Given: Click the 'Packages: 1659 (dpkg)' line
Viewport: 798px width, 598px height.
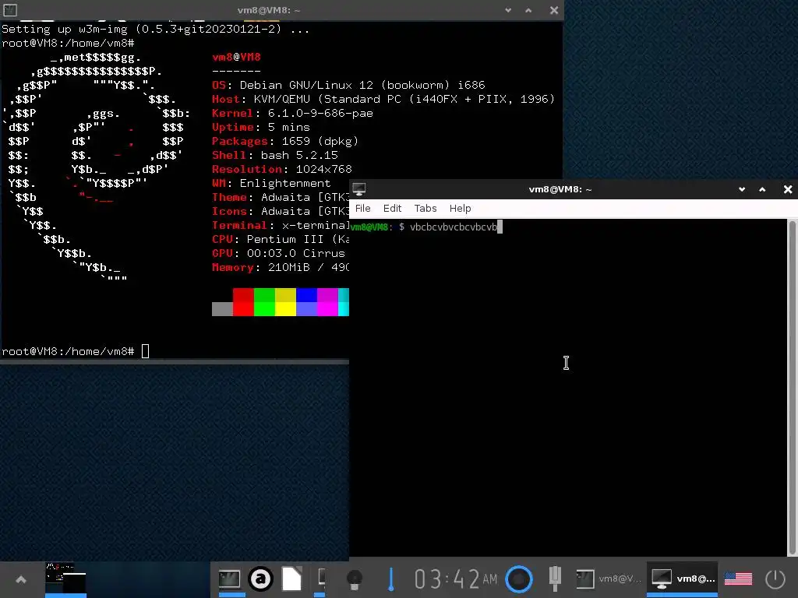Looking at the screenshot, I should tap(285, 141).
